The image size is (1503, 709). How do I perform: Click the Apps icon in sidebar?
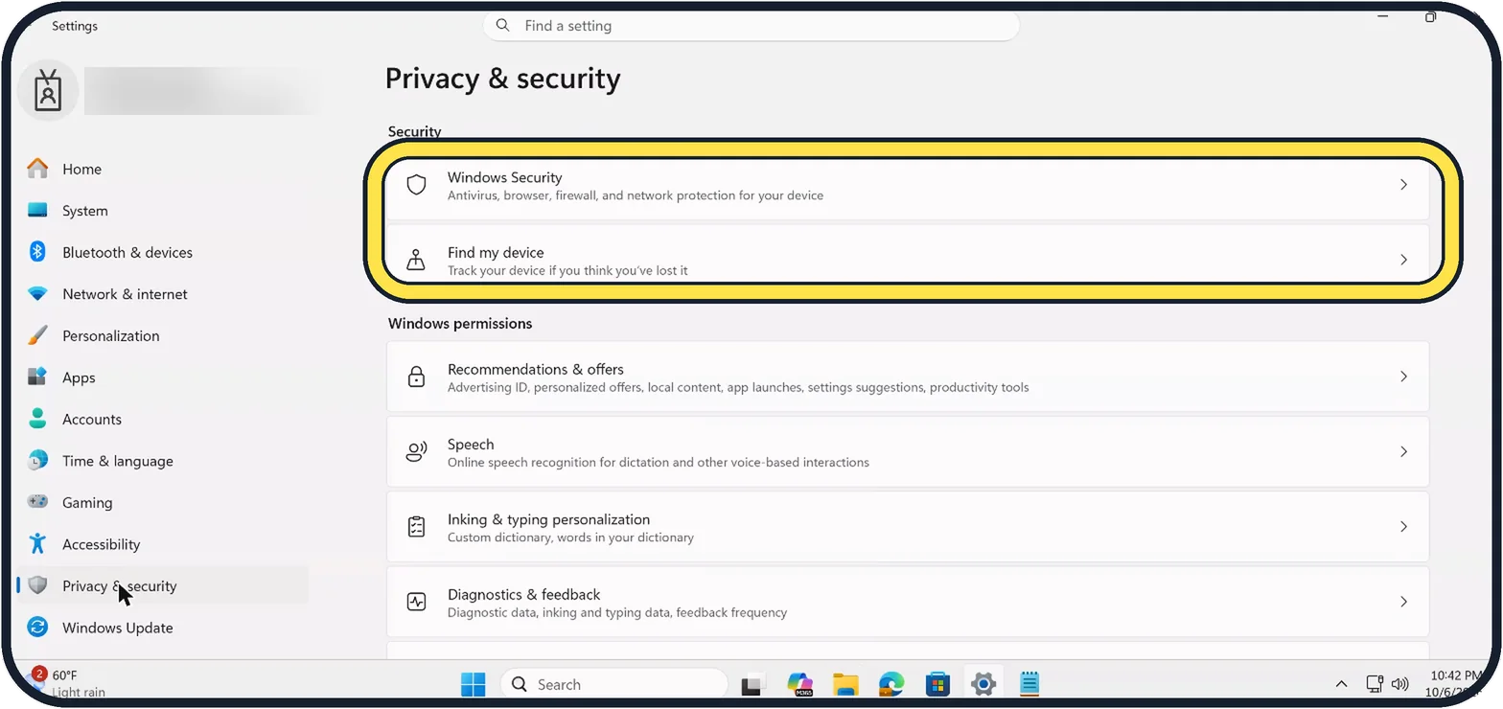[x=37, y=377]
